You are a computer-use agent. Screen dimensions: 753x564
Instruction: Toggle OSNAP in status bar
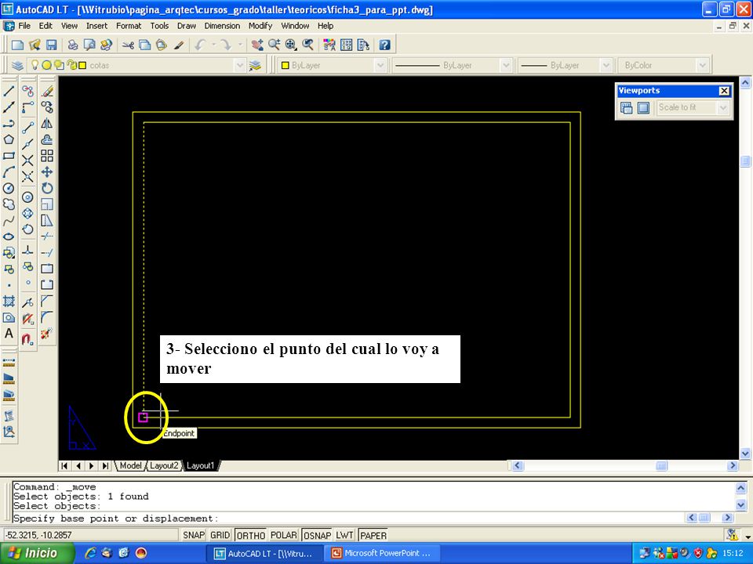(317, 535)
